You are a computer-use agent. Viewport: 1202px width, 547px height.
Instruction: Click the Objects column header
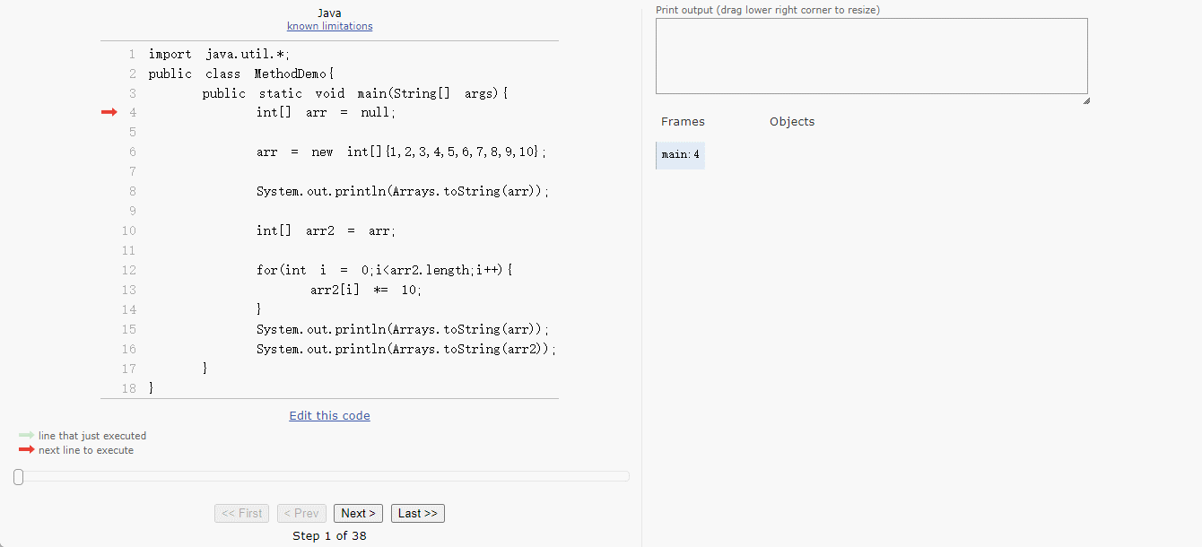(791, 122)
